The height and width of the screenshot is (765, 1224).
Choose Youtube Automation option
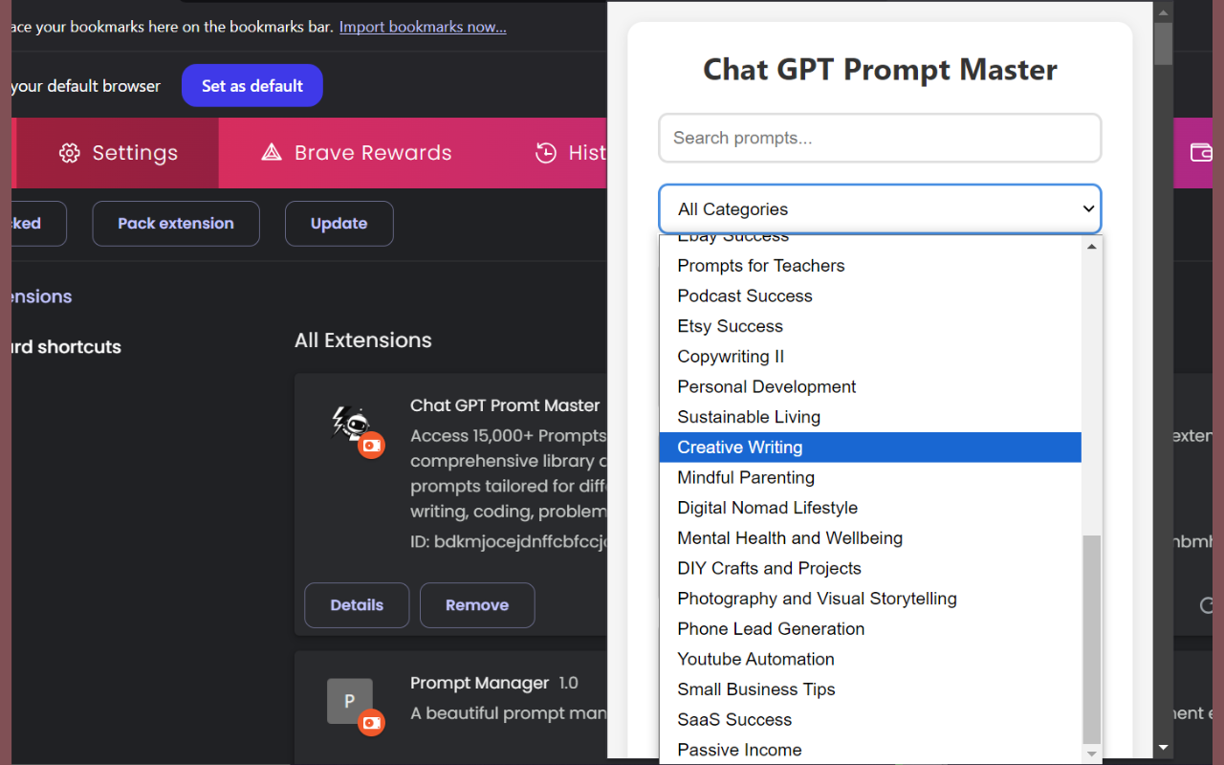[870, 660]
